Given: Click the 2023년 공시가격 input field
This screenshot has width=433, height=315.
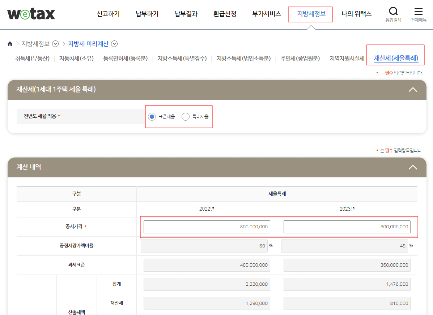Looking at the screenshot, I should [x=347, y=227].
